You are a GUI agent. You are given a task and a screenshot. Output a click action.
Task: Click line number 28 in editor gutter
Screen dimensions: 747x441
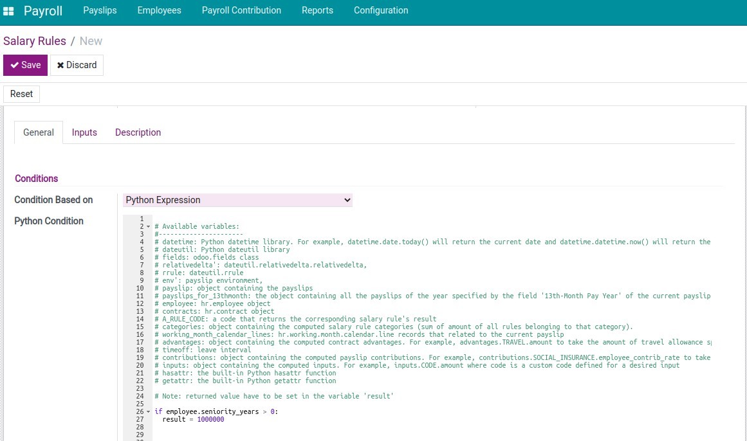point(140,428)
